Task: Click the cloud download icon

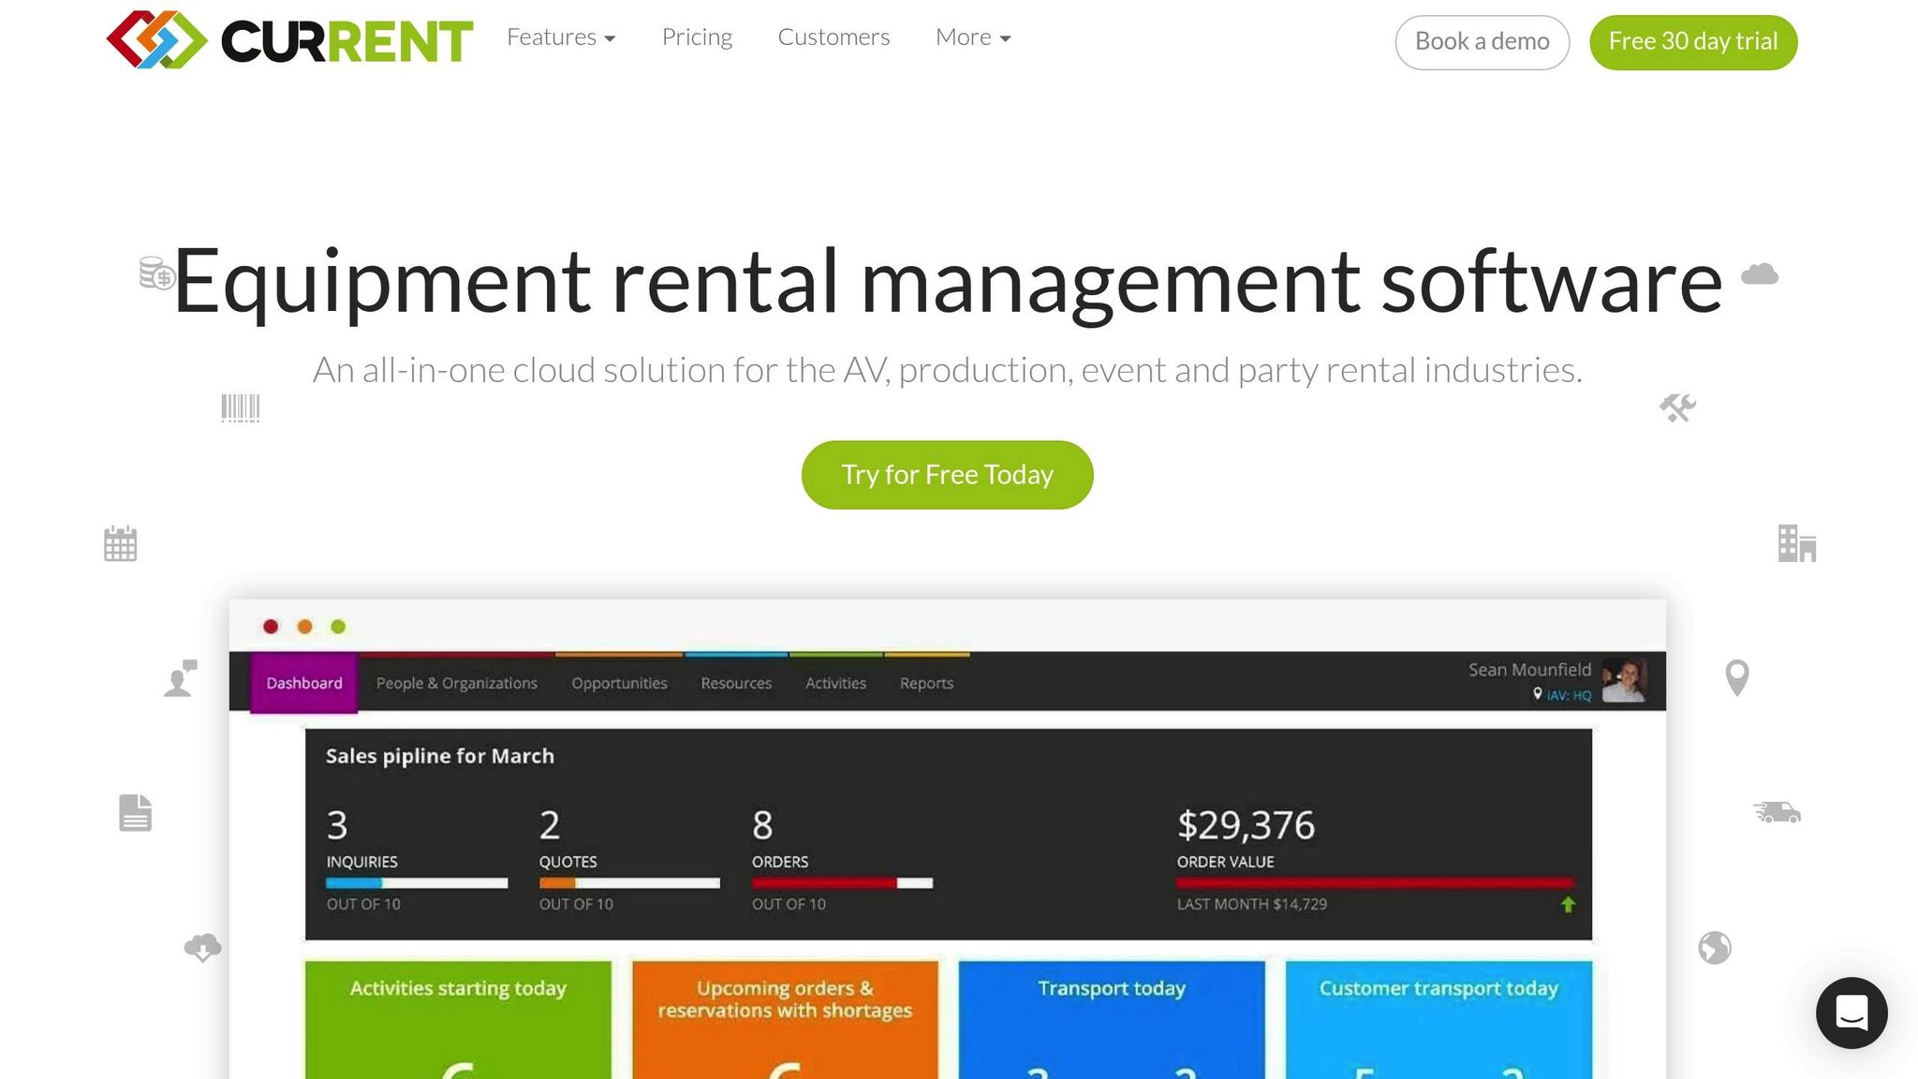Action: point(202,948)
